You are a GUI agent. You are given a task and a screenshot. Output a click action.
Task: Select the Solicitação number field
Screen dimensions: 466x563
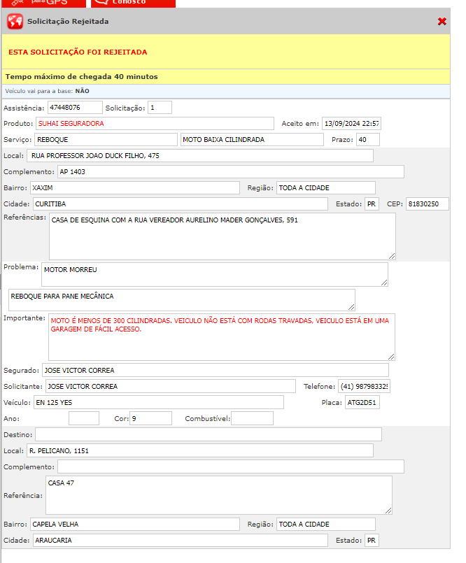point(160,108)
